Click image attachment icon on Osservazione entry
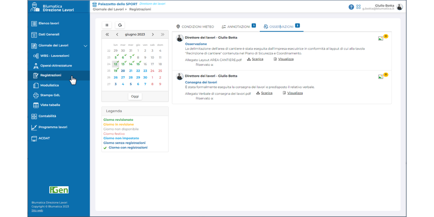 380,38
